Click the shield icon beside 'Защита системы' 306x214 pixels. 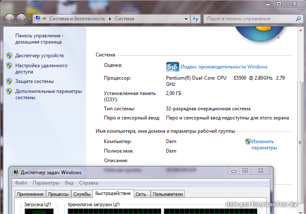[9, 81]
